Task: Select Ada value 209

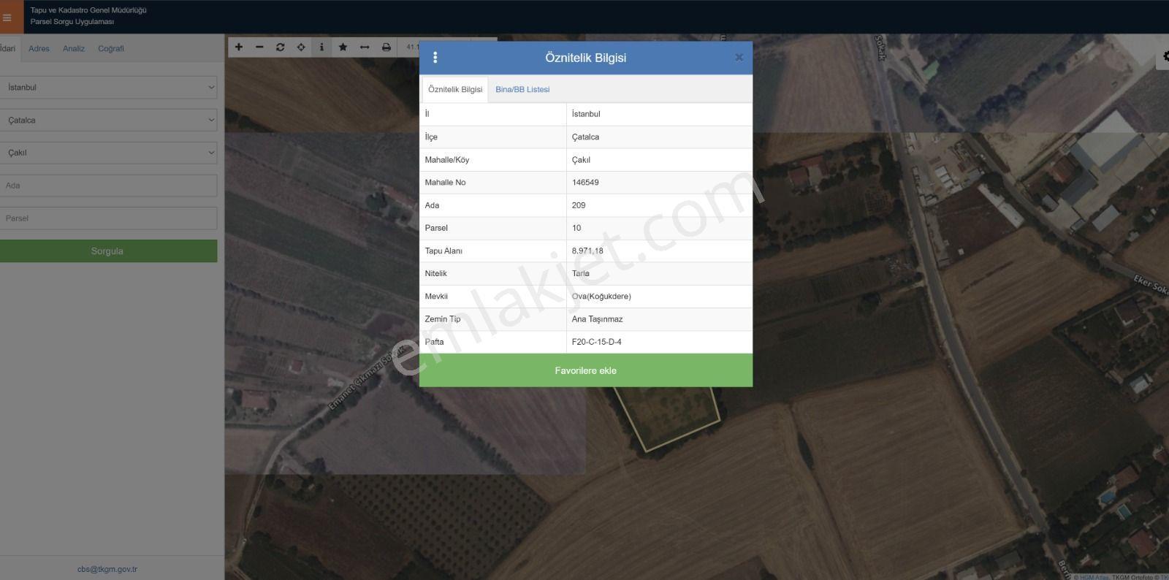Action: click(x=579, y=205)
